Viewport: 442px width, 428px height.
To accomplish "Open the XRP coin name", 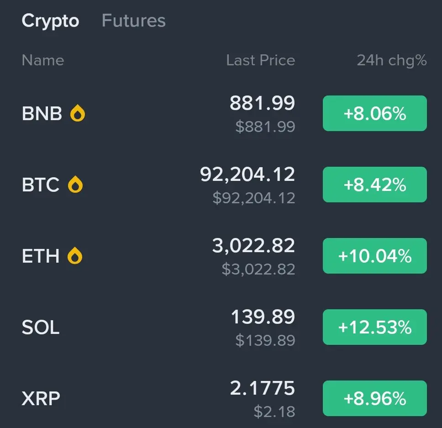I will (x=41, y=399).
